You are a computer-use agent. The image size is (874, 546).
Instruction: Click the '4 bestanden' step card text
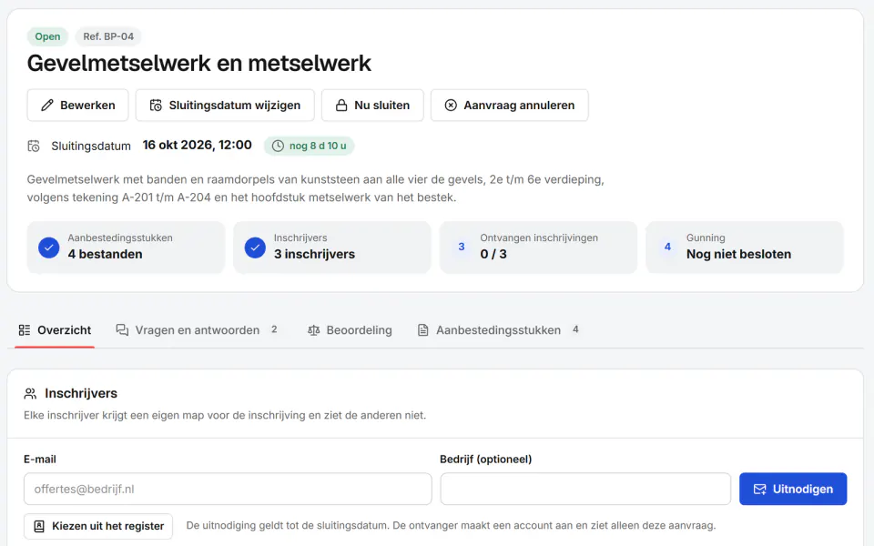click(105, 254)
